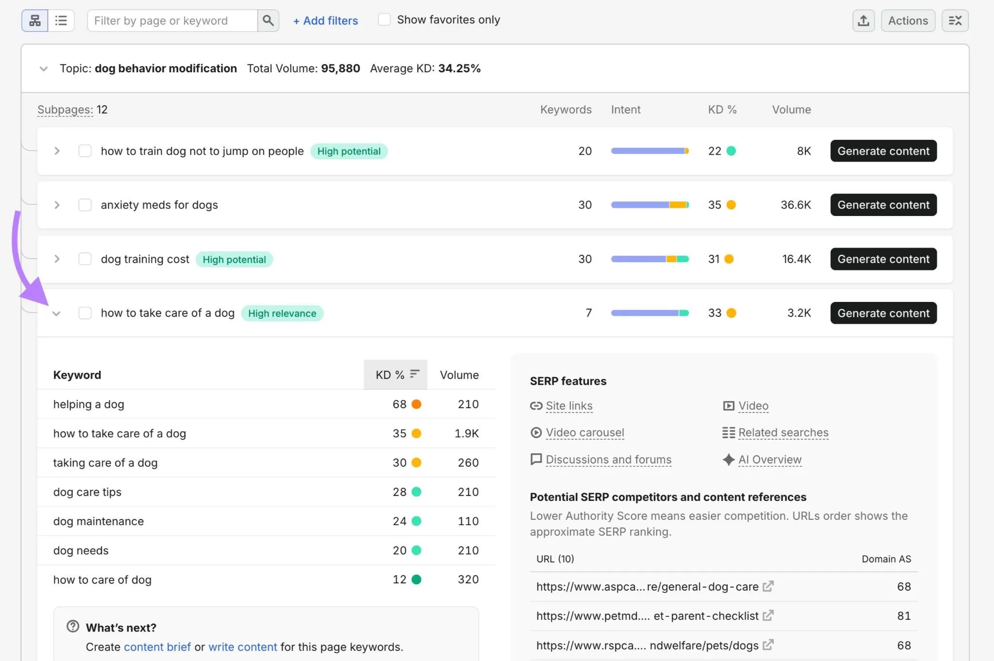
Task: Click the Discussions and forums speech icon
Action: (536, 459)
